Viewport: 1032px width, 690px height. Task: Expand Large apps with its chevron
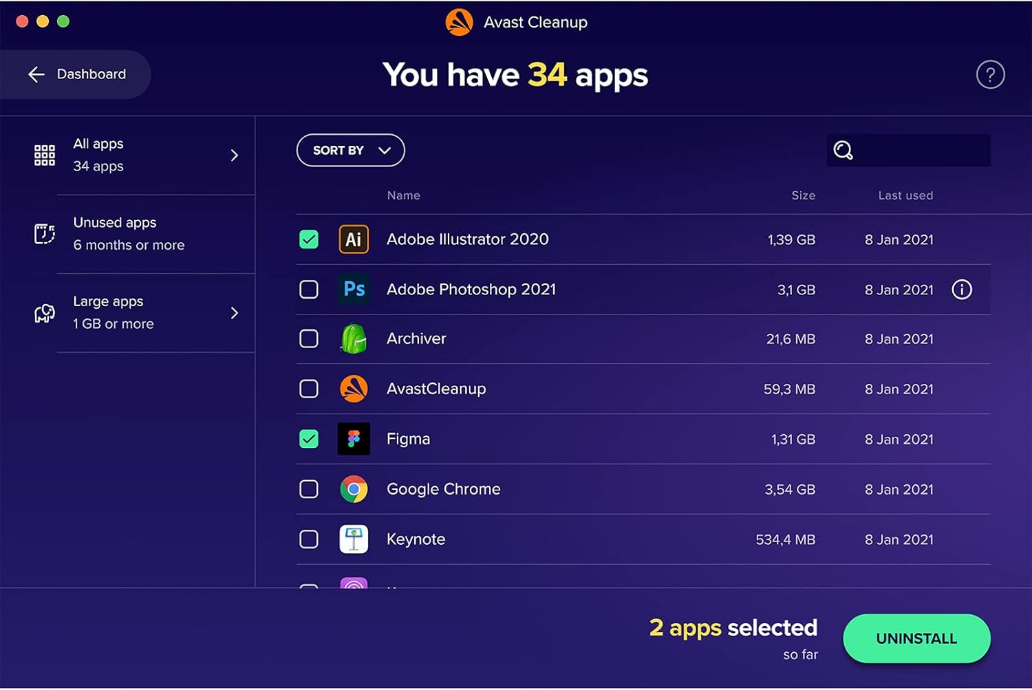pyautogui.click(x=235, y=313)
